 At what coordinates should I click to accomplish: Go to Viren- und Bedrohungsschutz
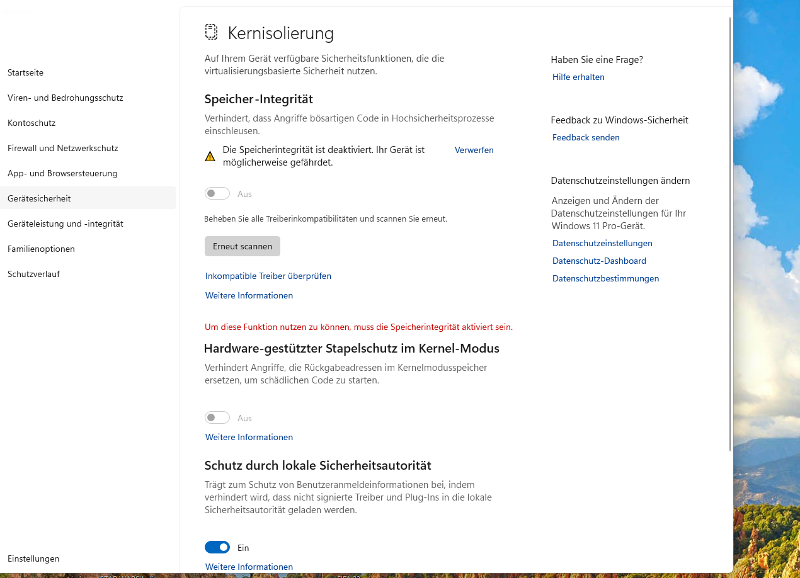point(66,98)
